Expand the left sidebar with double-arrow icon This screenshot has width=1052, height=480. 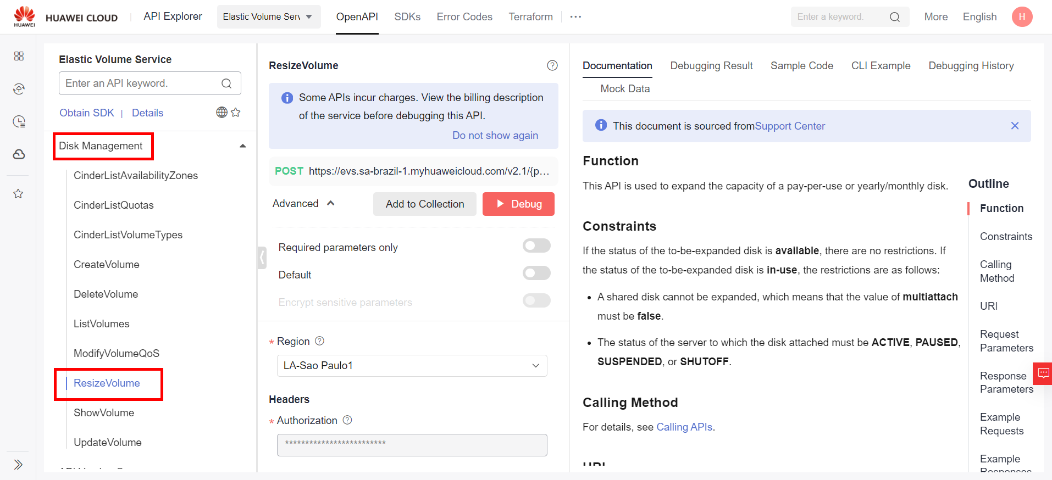[x=18, y=464]
